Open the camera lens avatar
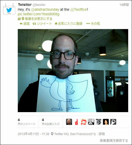132x145 pixels. click(98, 122)
